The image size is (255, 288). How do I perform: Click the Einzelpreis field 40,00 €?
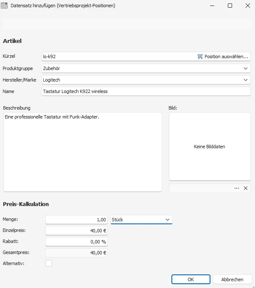(76, 231)
